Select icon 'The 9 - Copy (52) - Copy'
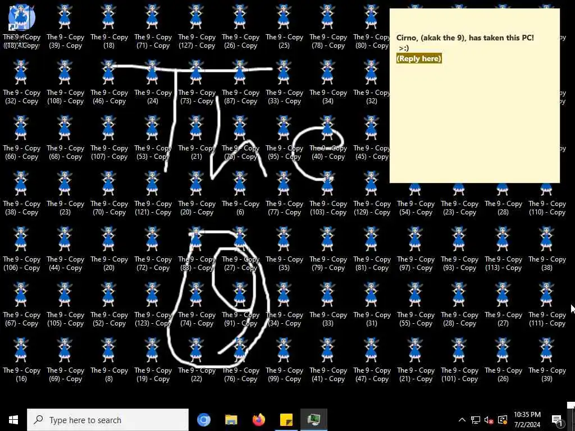This screenshot has width=575, height=431. [x=109, y=305]
